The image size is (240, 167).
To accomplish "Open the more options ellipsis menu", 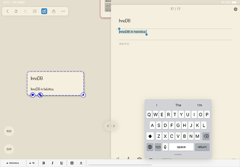I will click(63, 11).
